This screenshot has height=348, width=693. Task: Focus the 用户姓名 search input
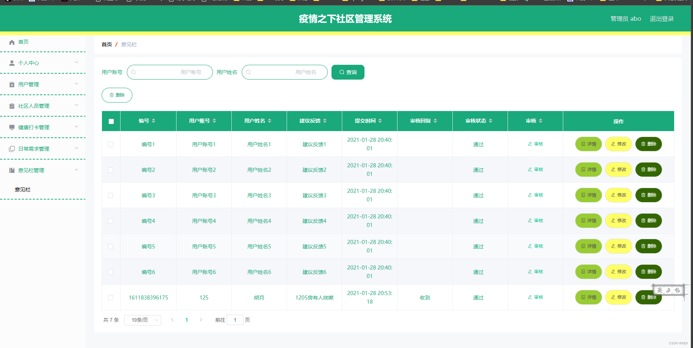(x=285, y=72)
